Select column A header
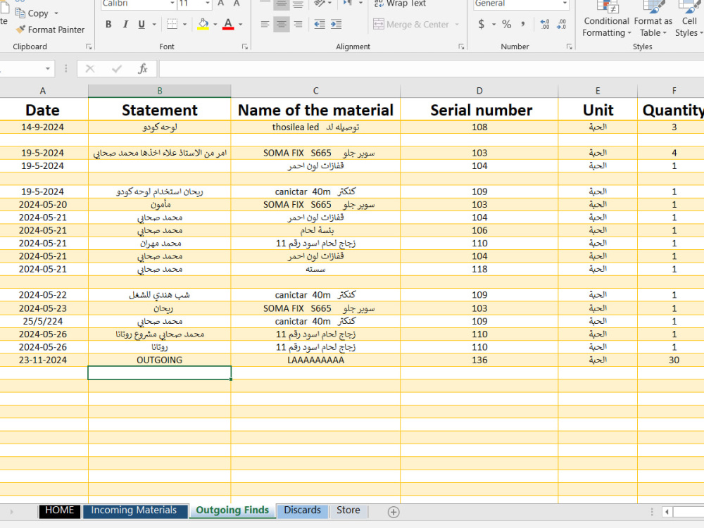 tap(43, 91)
